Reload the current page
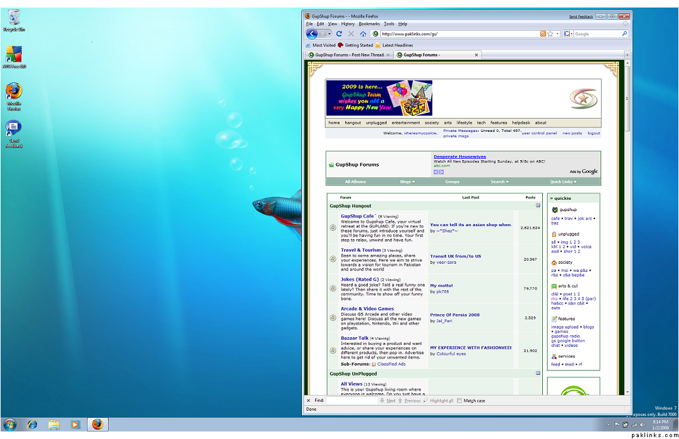679x439 pixels. [x=339, y=34]
